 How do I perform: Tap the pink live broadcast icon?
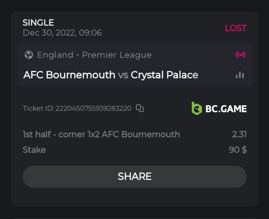pyautogui.click(x=240, y=55)
